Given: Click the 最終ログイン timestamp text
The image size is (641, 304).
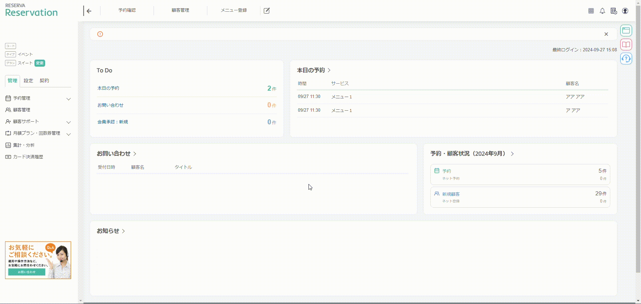Looking at the screenshot, I should (585, 50).
